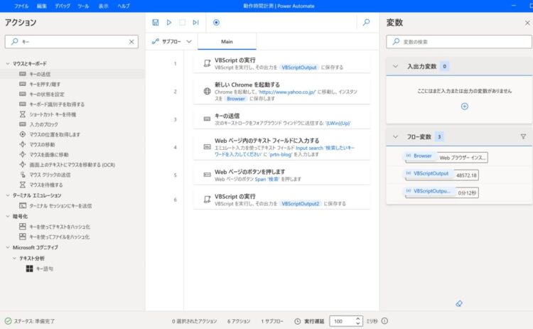Collapse the フロー変数 section

tap(395, 136)
